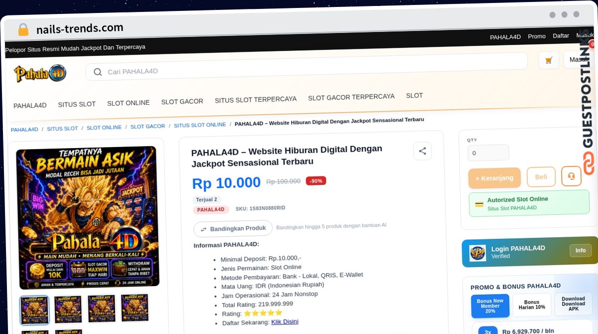Select the third product thumbnail

101,308
